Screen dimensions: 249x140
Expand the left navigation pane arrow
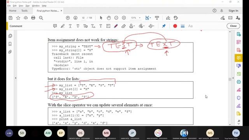pos(16,78)
